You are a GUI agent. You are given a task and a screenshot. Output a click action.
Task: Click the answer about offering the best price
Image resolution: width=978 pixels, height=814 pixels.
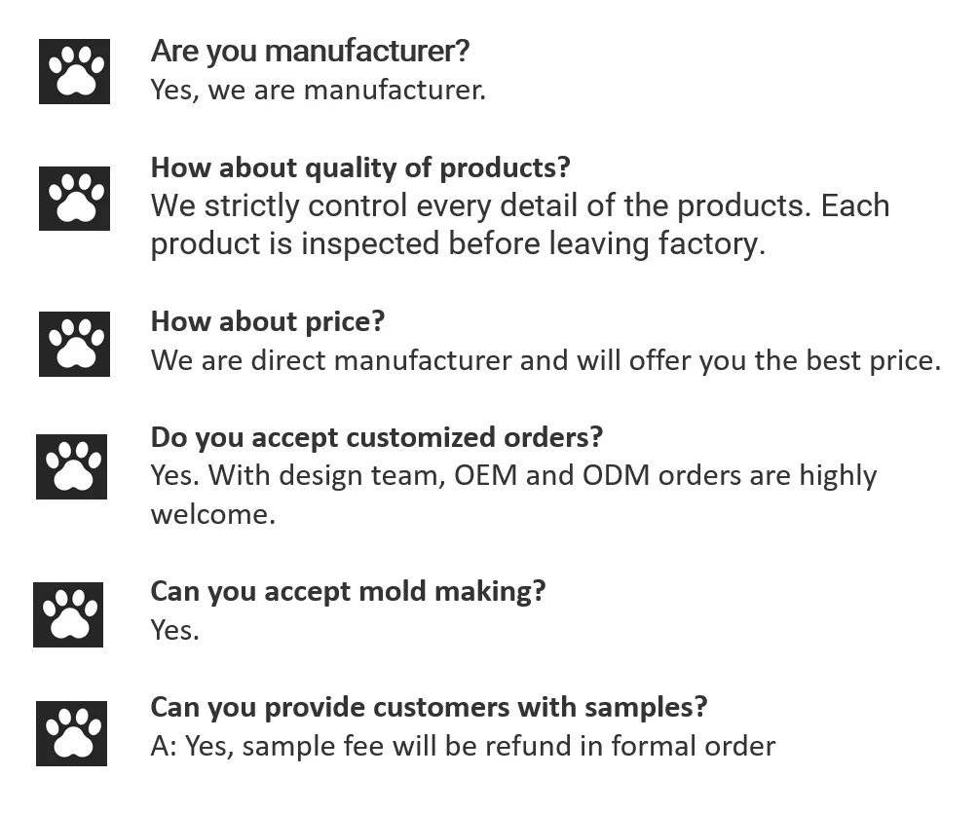tap(545, 360)
